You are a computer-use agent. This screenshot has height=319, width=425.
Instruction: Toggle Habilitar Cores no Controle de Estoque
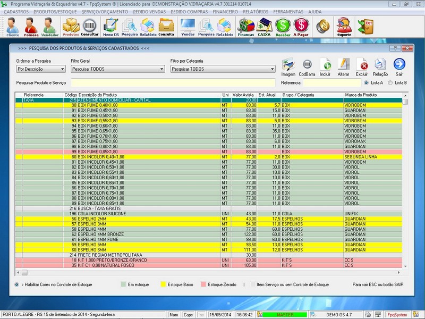[18, 284]
